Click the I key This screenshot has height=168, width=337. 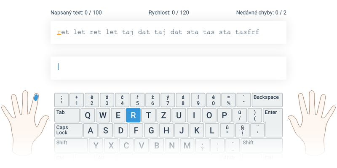(194, 115)
